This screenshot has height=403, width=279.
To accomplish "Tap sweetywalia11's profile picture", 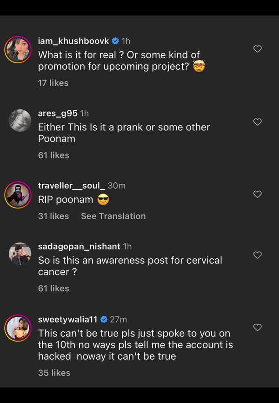I will [x=18, y=328].
